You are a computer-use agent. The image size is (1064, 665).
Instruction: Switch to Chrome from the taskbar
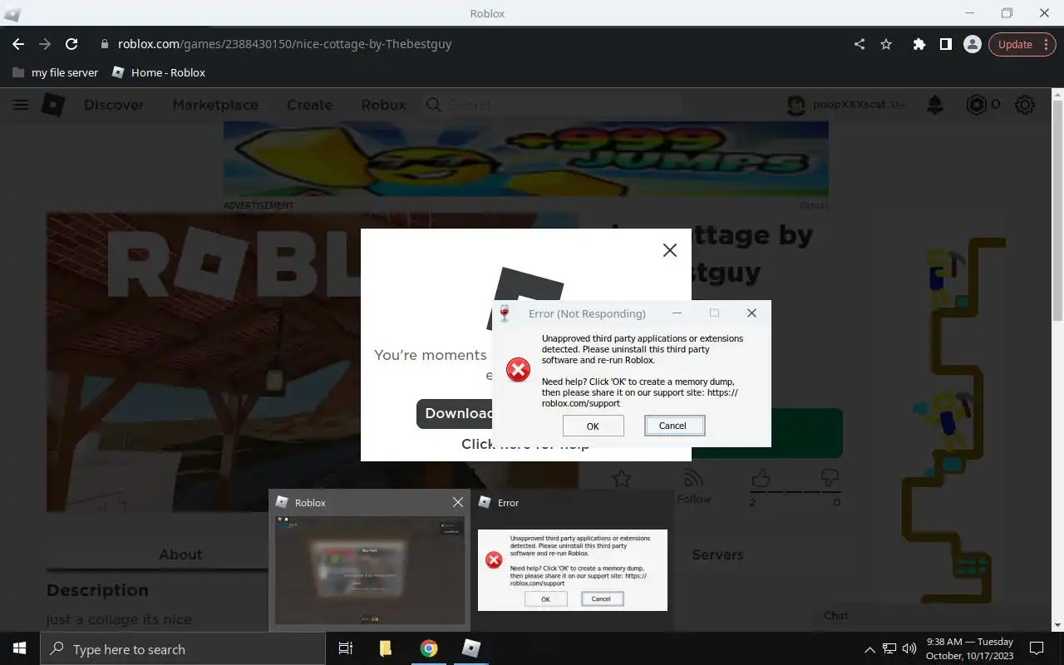(429, 648)
